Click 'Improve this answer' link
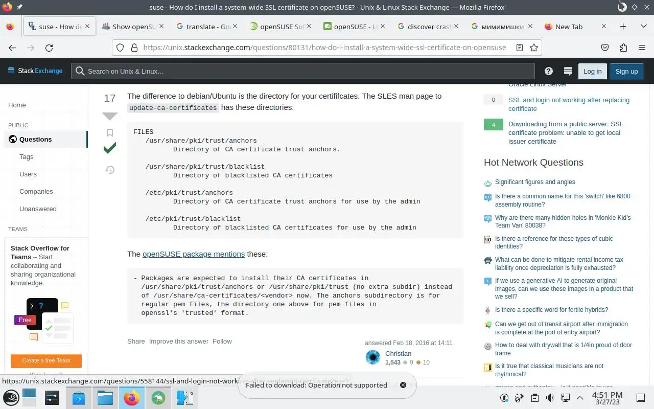 [179, 341]
